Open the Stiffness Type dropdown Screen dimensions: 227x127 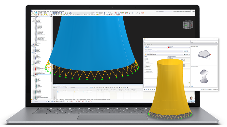pos(156,48)
